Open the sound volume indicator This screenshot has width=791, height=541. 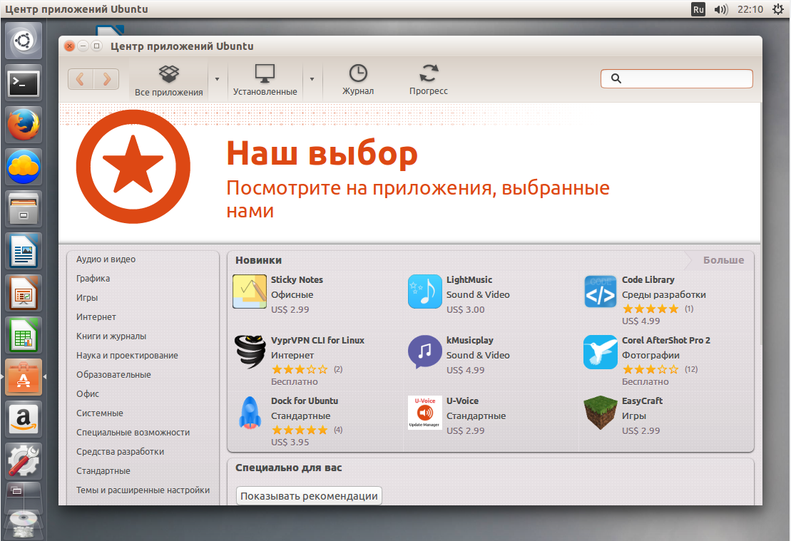721,9
